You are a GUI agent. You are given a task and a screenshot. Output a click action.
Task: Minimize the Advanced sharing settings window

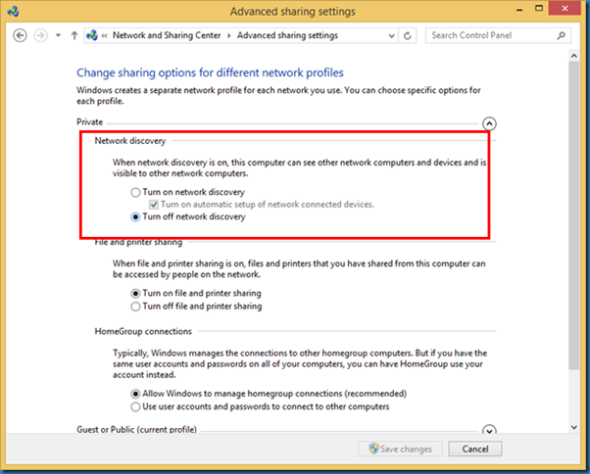(x=519, y=10)
